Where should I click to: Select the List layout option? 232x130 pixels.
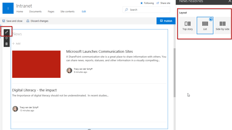pos(205,25)
